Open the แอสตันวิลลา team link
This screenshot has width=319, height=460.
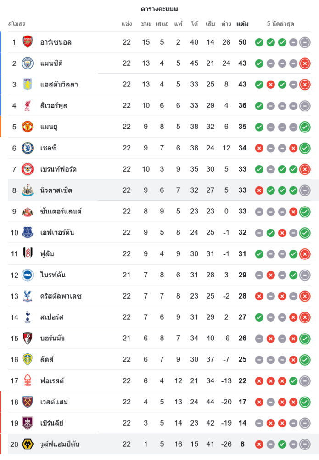click(59, 85)
